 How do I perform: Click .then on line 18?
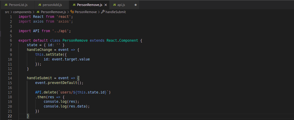coord(40,97)
